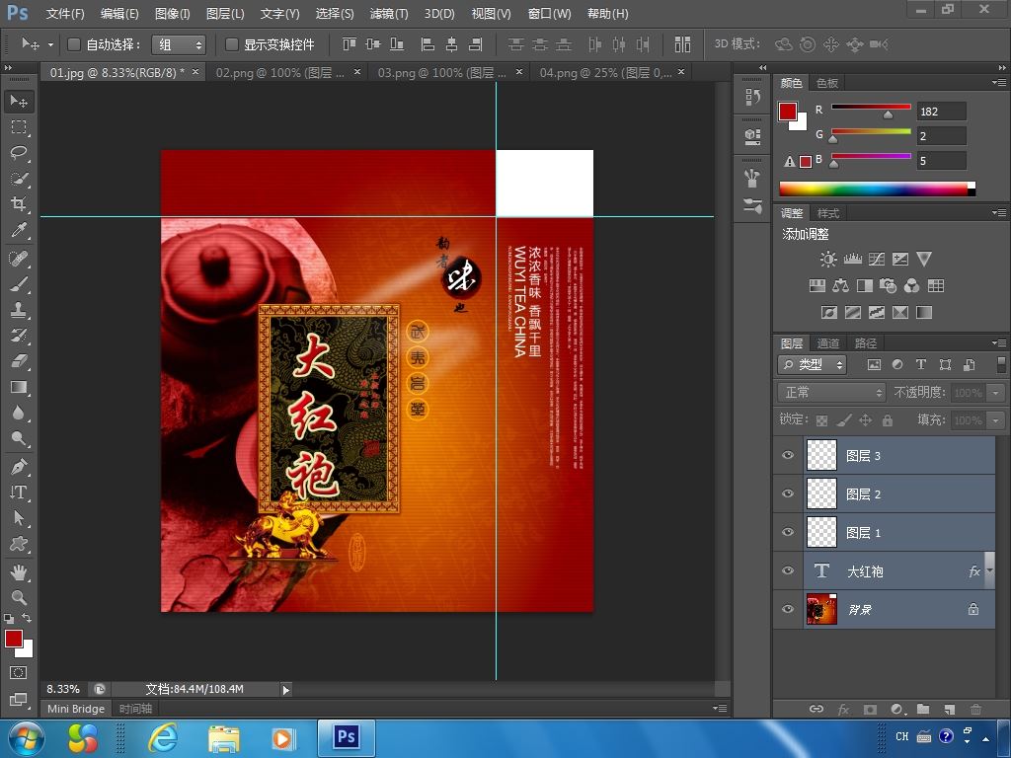Select the Crop tool
This screenshot has width=1011, height=758.
pyautogui.click(x=19, y=204)
